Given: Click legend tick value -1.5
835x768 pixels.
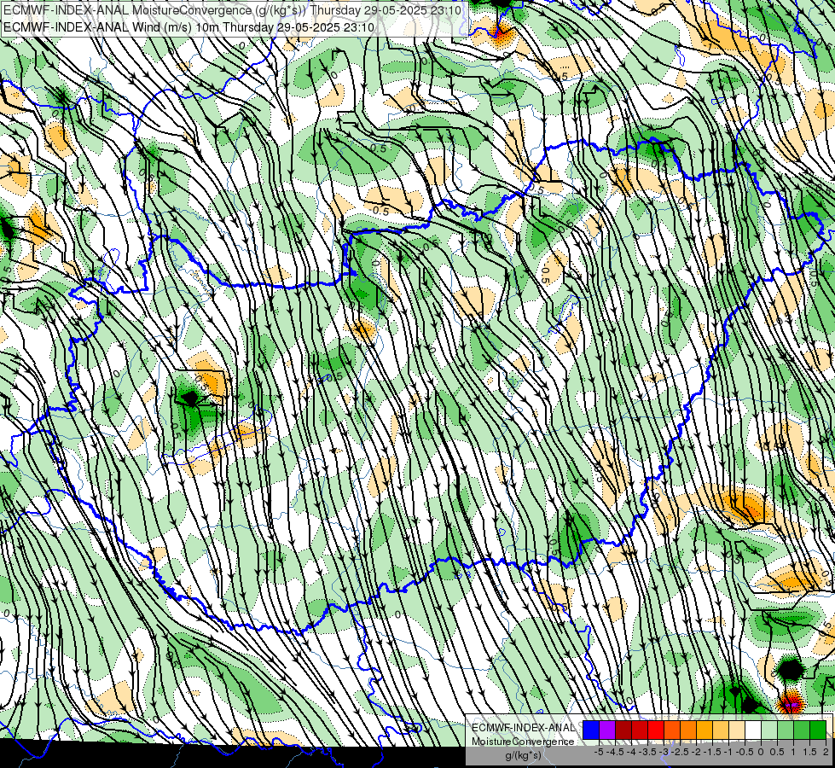Looking at the screenshot, I should 712,752.
